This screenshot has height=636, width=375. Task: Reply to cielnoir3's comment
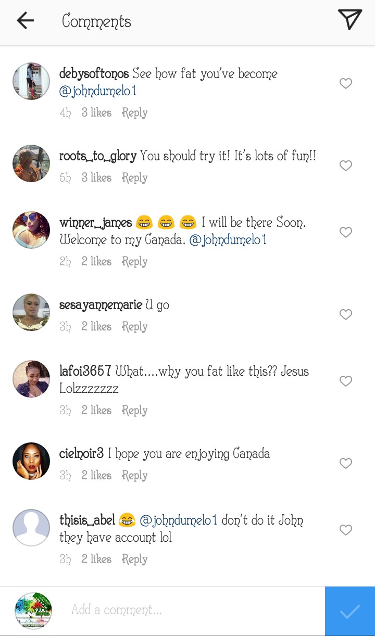134,475
